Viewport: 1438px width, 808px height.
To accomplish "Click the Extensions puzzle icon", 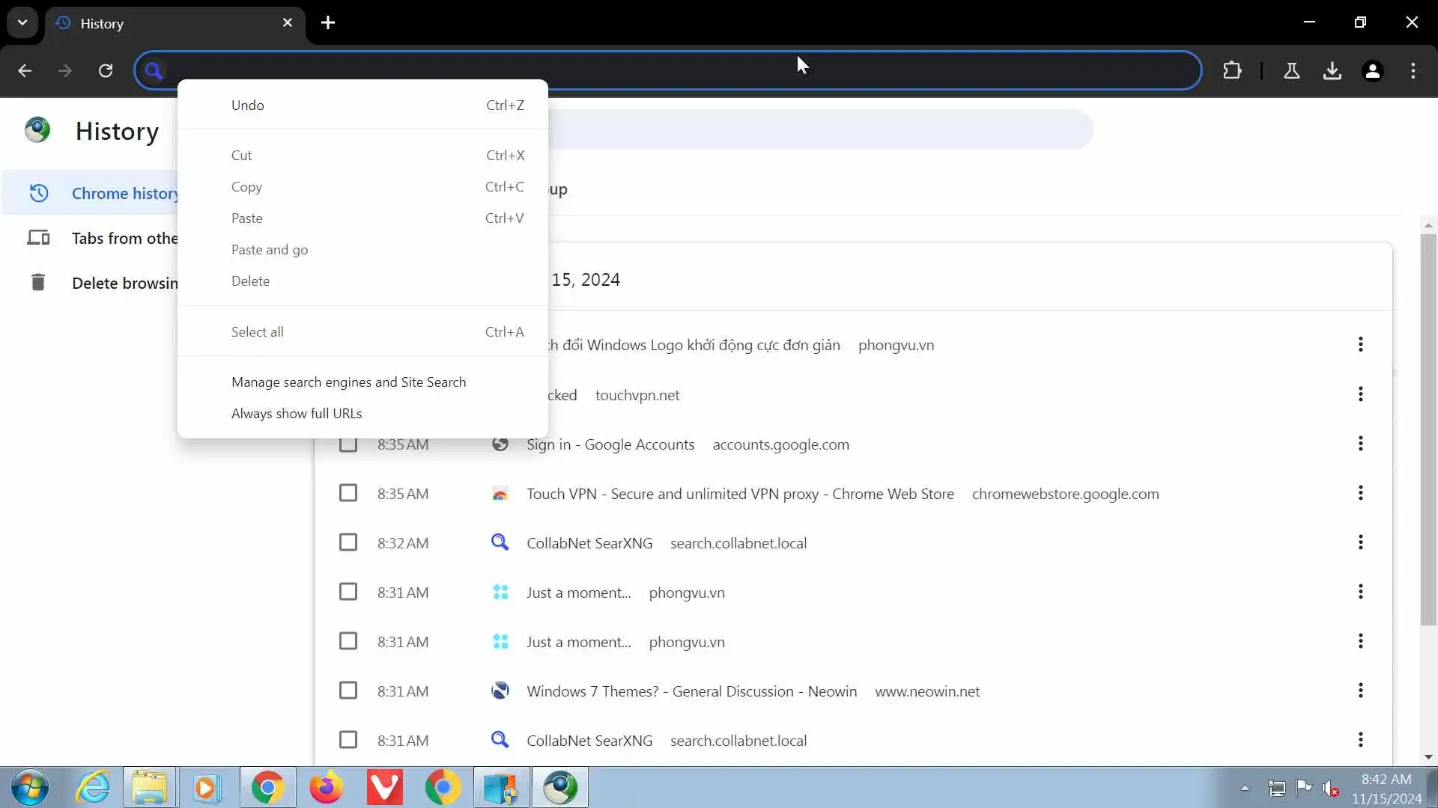I will (x=1232, y=70).
